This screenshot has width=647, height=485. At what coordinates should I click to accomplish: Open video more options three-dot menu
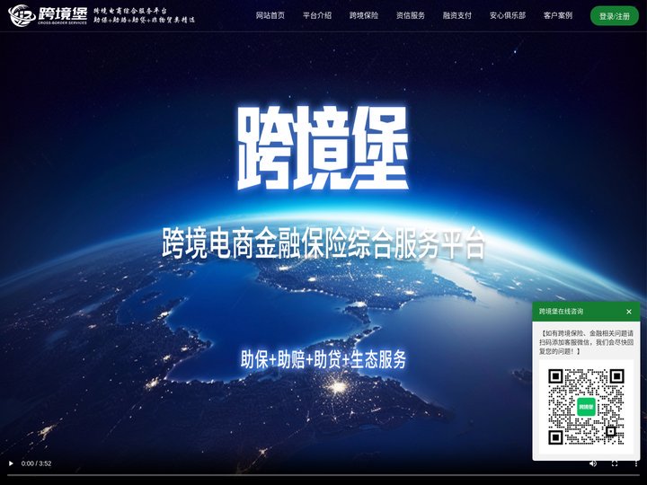636,463
